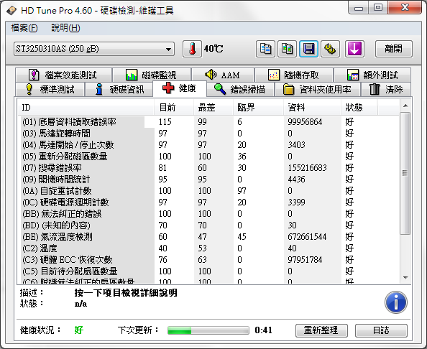This screenshot has height=349, width=427.
Task: Open the 檔案(F) menu
Action: (x=24, y=28)
